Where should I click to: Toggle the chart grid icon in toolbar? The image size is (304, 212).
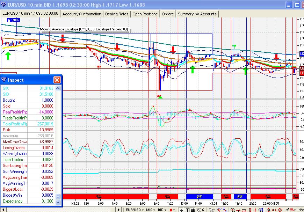click(x=193, y=210)
